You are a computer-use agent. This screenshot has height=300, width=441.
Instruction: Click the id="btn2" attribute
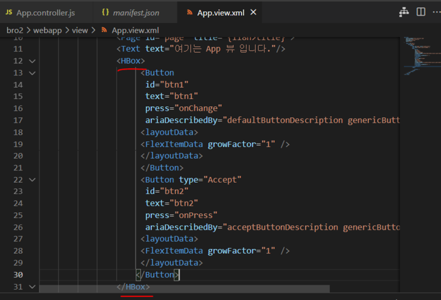tap(167, 192)
